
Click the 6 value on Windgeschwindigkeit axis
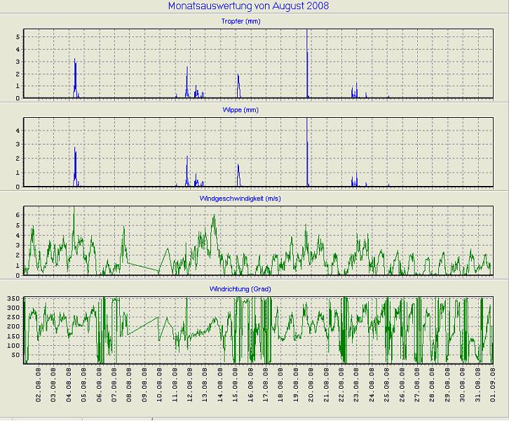tap(18, 213)
